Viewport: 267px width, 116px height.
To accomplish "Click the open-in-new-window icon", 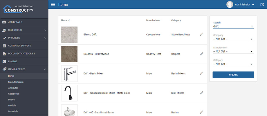I will [262, 4].
